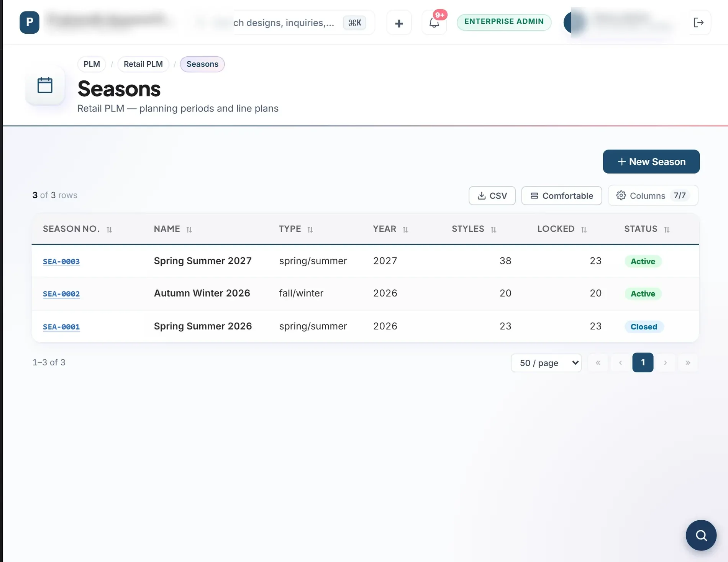Image resolution: width=728 pixels, height=562 pixels.
Task: Sort by Season No. column arrows
Action: (109, 229)
